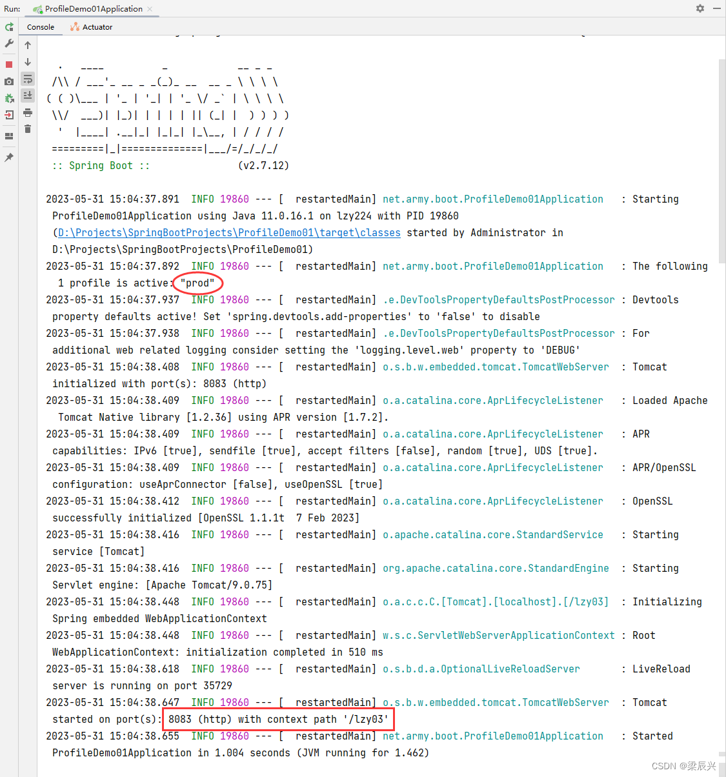Toggle scroll to end of console
The height and width of the screenshot is (777, 726).
tap(28, 96)
